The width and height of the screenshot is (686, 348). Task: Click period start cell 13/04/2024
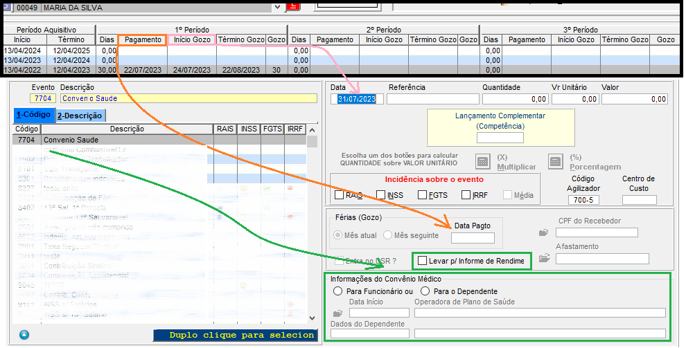[22, 51]
